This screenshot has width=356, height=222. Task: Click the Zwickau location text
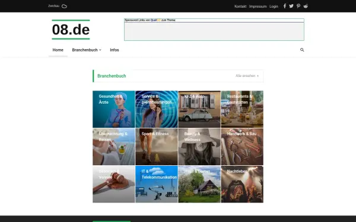coord(53,6)
